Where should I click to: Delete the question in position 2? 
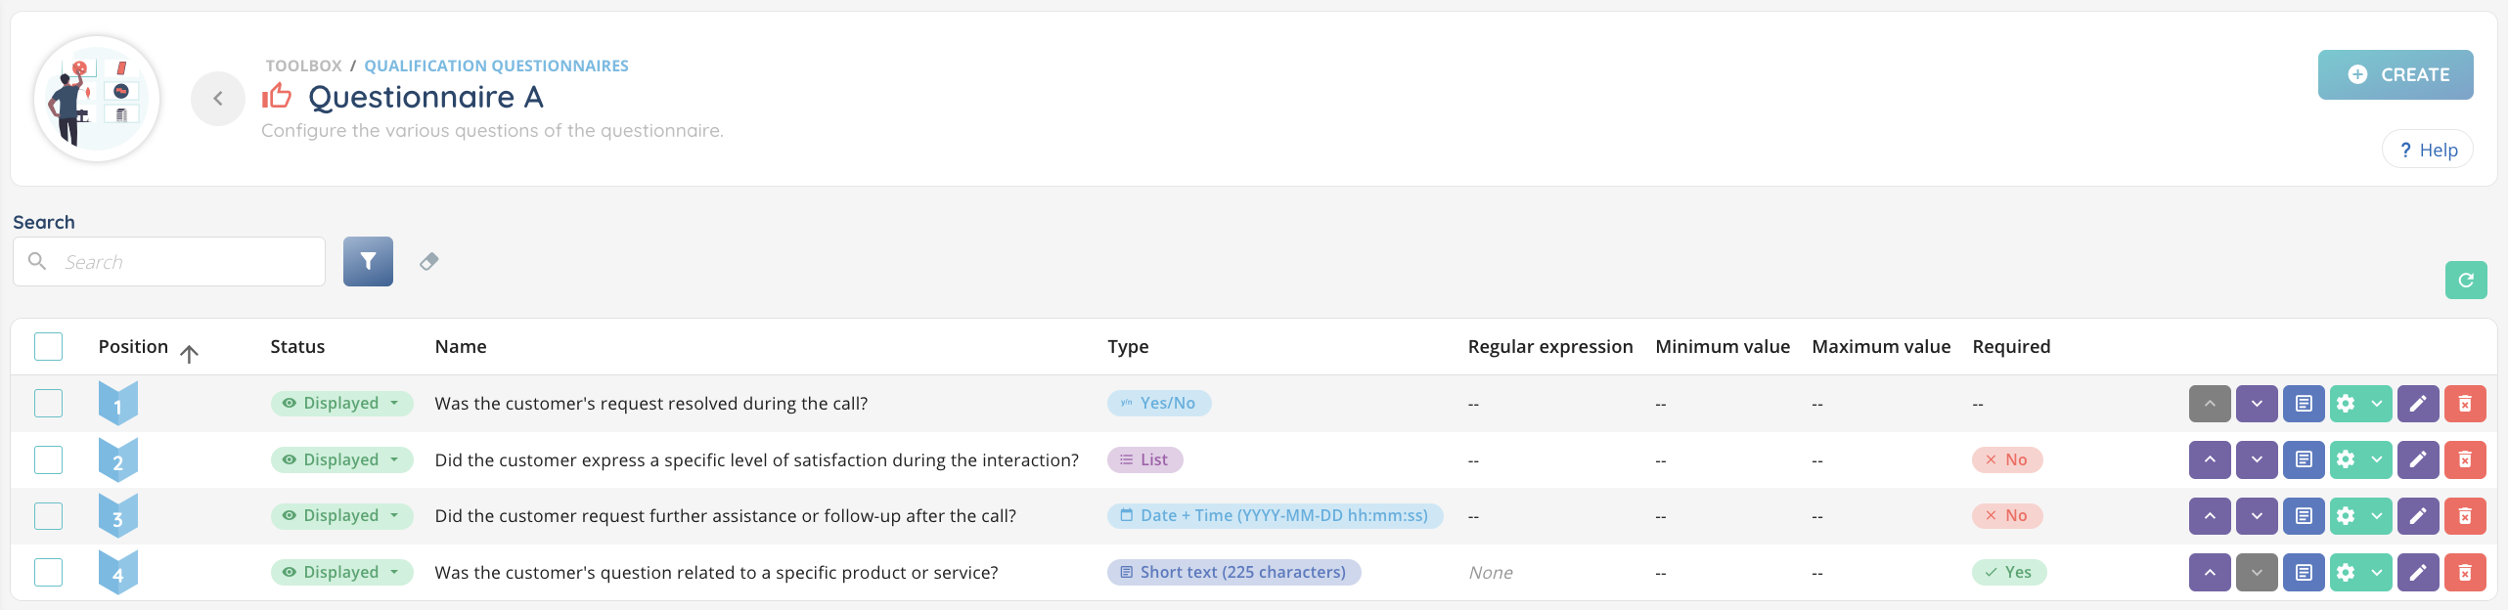(x=2464, y=459)
